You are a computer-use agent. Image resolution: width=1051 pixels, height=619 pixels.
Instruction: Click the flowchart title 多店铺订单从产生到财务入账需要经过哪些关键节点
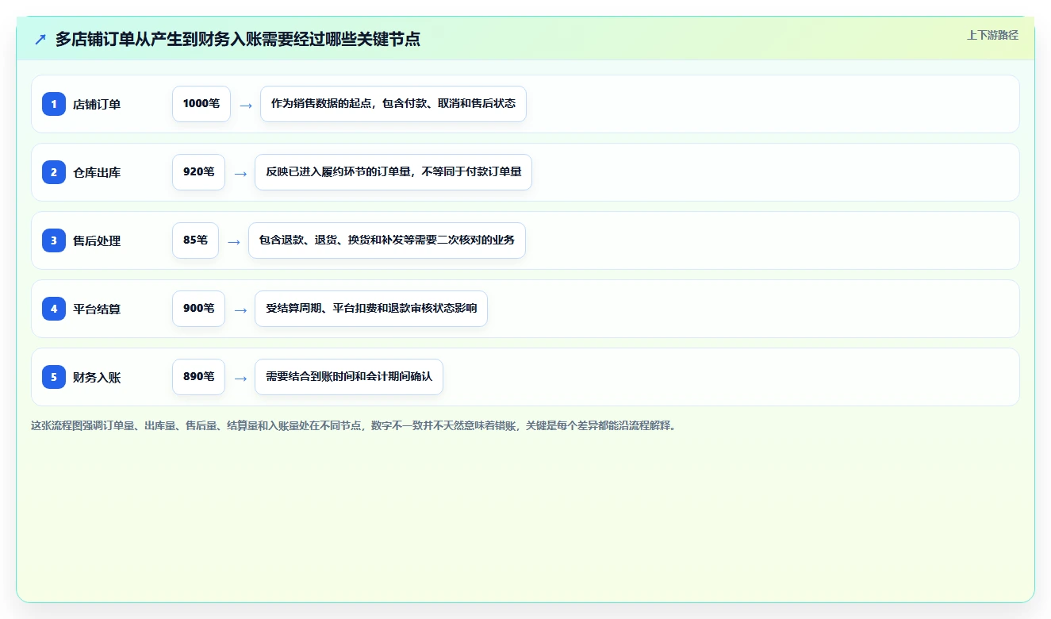click(238, 39)
